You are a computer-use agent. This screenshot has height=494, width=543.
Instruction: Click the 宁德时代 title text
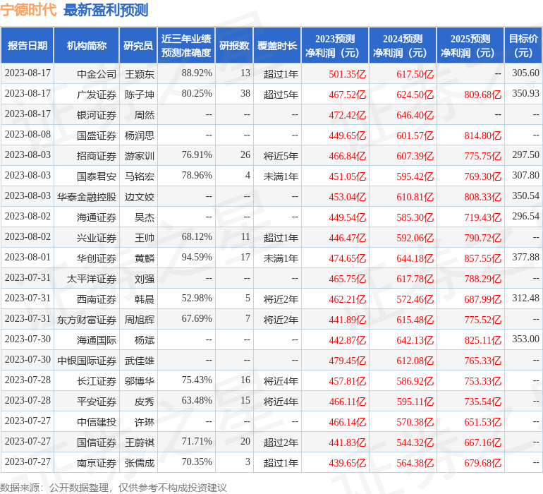pyautogui.click(x=28, y=10)
